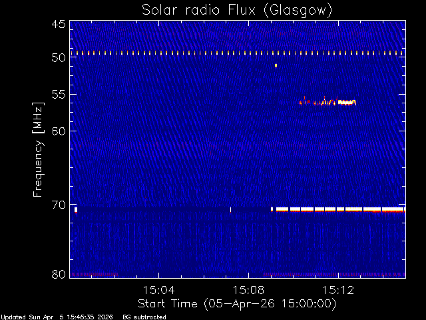
Task: Click the 80 MHz frequency axis label
Action: (x=59, y=274)
